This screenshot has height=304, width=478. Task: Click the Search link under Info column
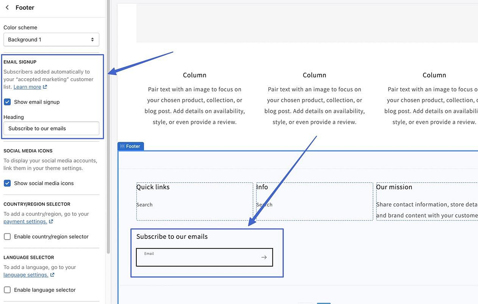pyautogui.click(x=264, y=204)
